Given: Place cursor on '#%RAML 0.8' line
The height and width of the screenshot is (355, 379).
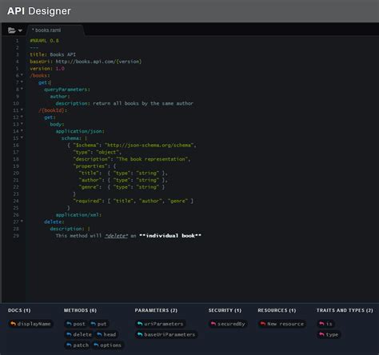Looking at the screenshot, I should (44, 41).
